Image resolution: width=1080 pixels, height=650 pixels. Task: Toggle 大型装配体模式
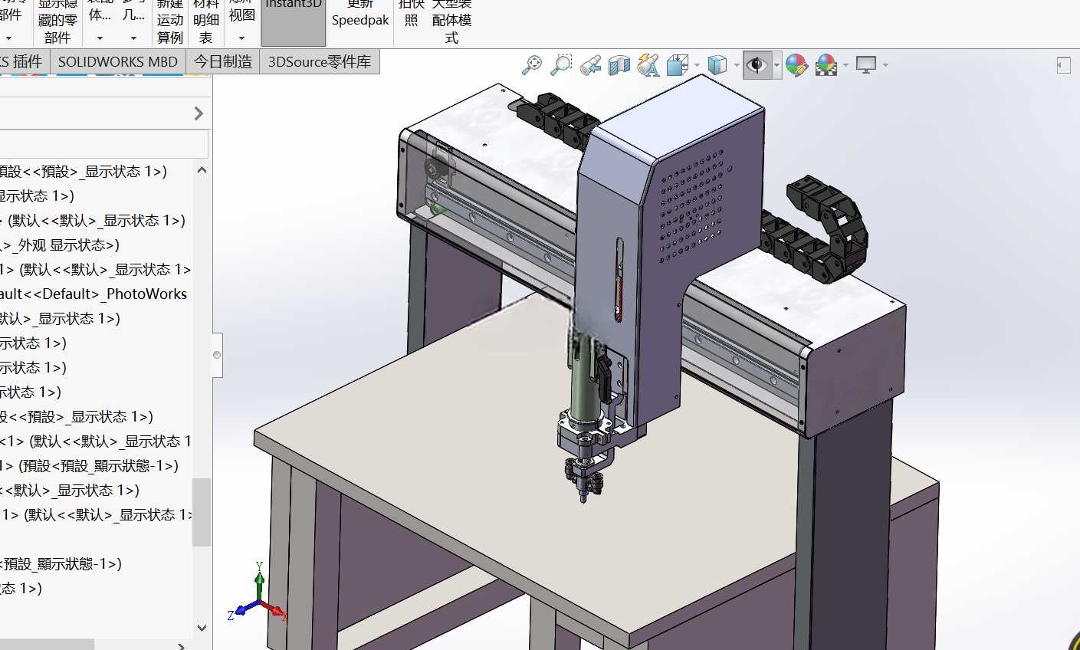click(451, 22)
